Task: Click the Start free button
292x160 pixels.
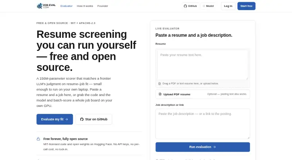Action: pyautogui.click(x=246, y=6)
